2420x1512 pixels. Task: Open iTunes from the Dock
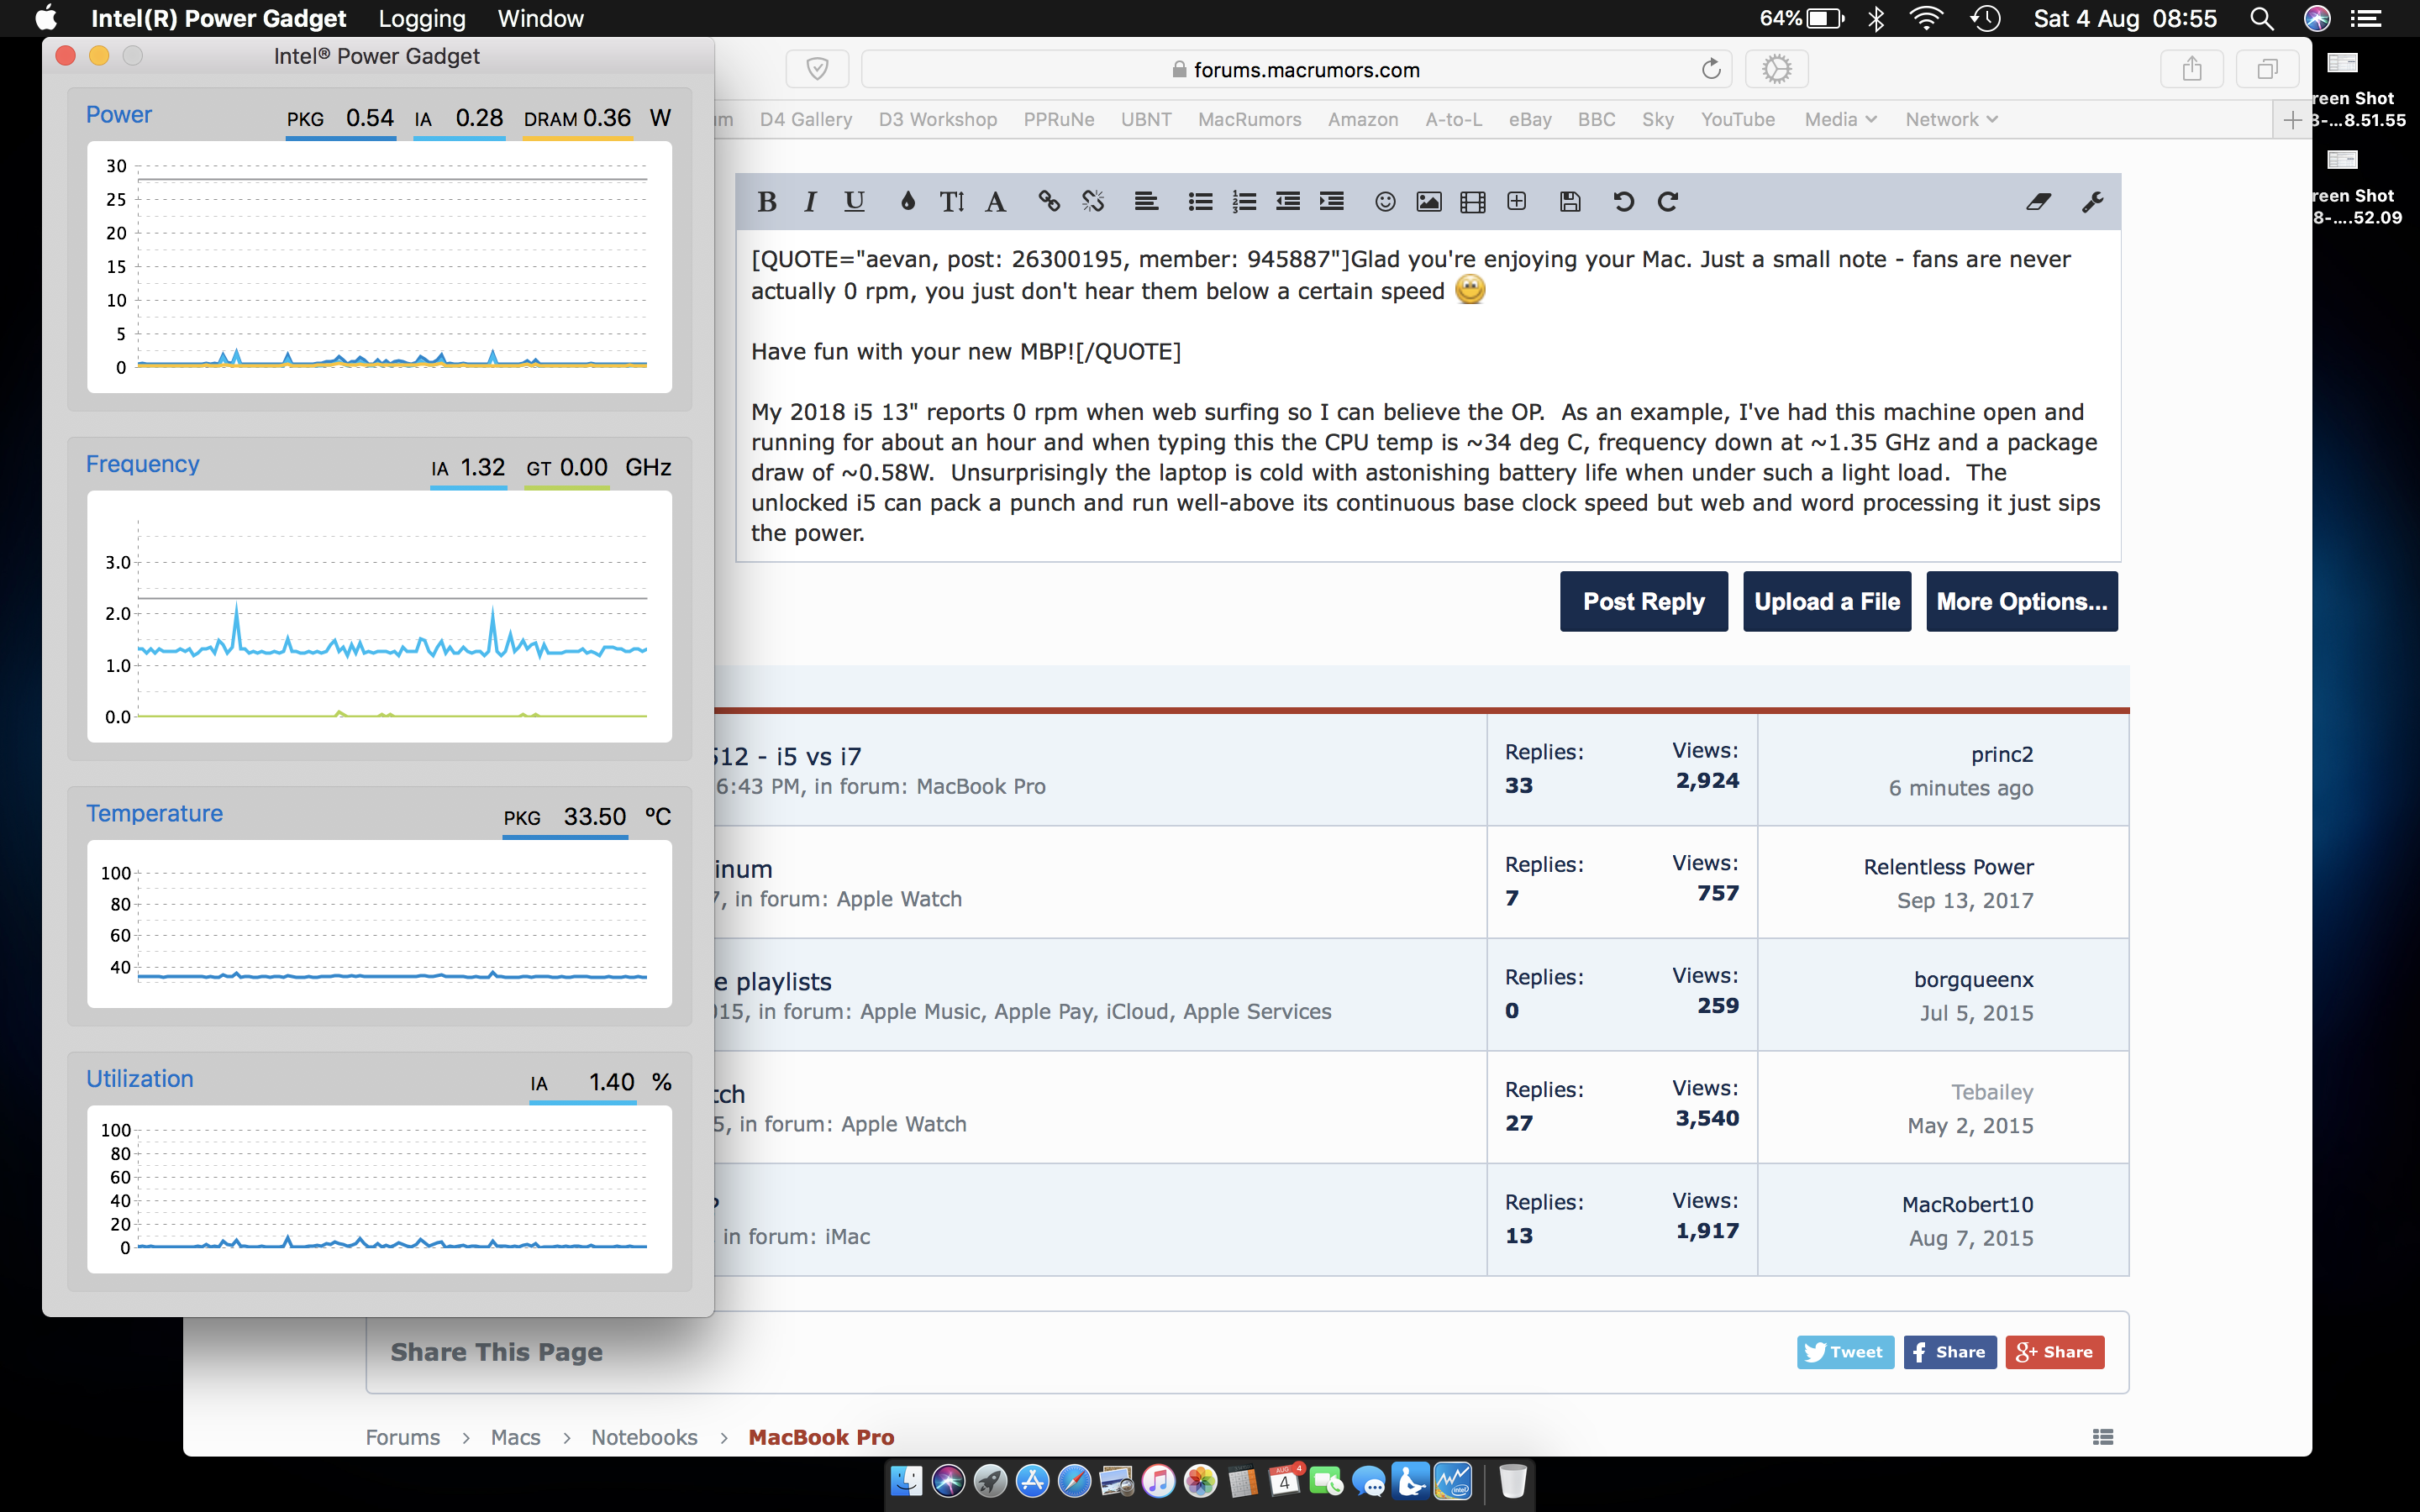click(x=1159, y=1481)
